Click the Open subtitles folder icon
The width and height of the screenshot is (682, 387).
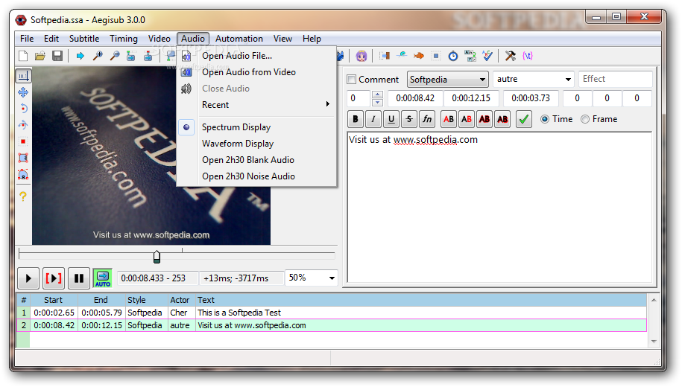(40, 56)
